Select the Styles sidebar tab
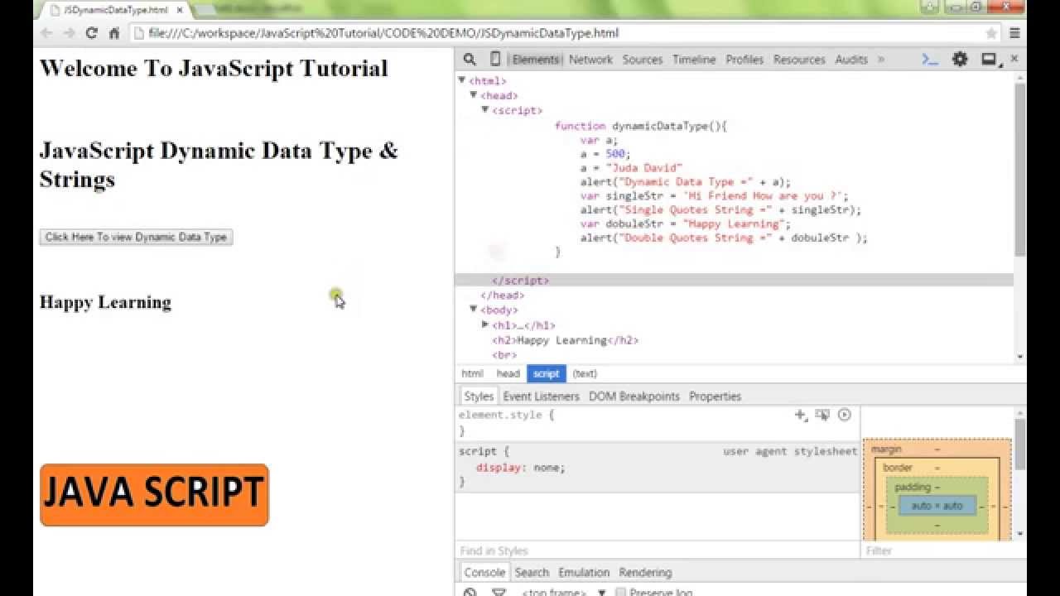The width and height of the screenshot is (1060, 596). [x=479, y=397]
